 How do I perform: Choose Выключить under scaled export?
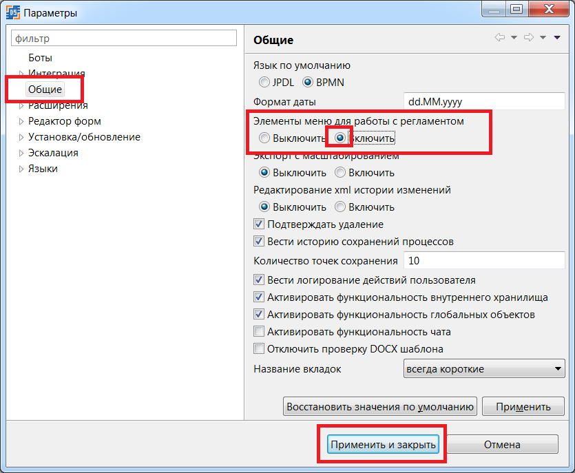click(264, 172)
